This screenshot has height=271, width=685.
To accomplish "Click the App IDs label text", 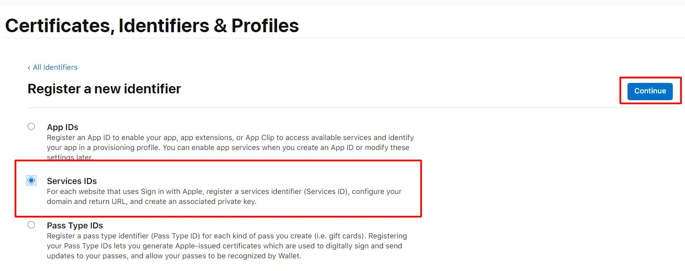I will click(62, 127).
